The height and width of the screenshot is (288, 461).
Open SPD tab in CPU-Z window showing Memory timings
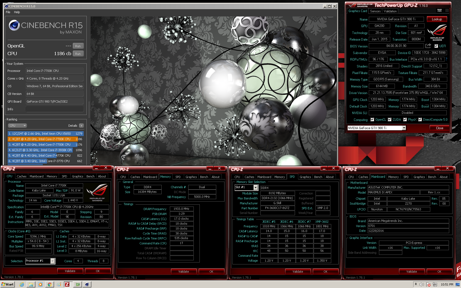178,177
